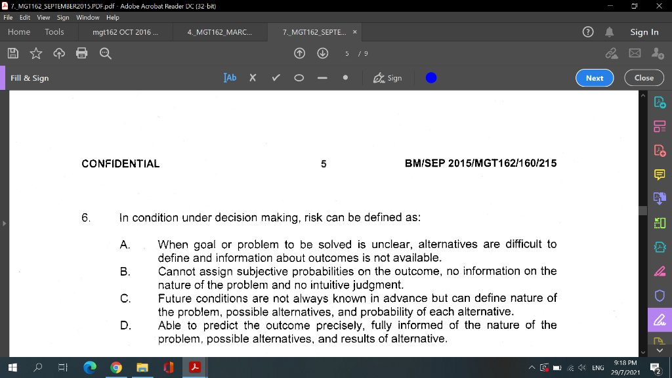Open the green page tool in sidebar

[x=660, y=223]
